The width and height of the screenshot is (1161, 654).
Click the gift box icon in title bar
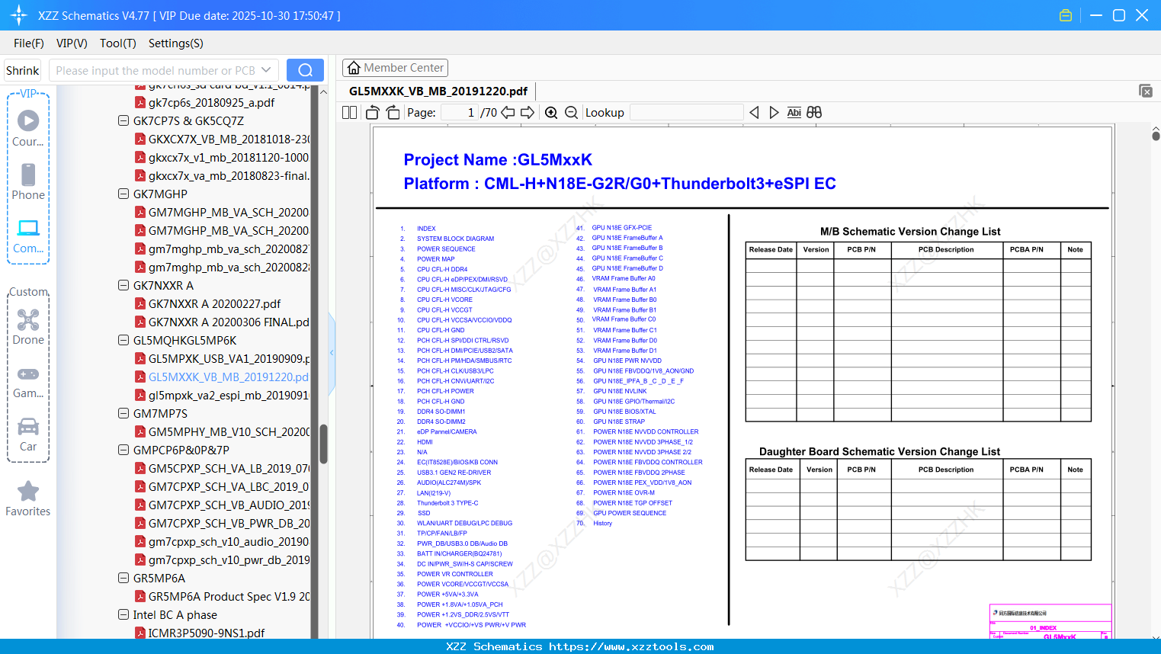point(1066,15)
